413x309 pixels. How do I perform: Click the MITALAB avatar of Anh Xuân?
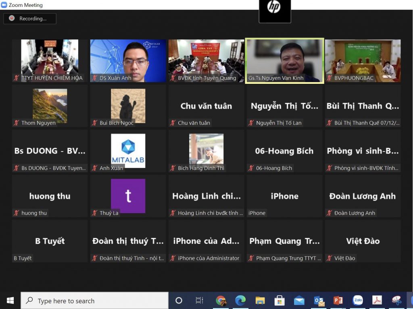click(x=128, y=151)
